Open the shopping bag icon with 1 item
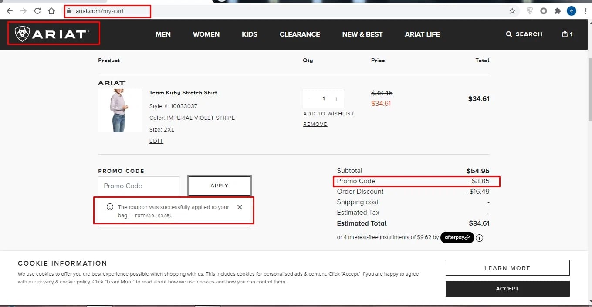Viewport: 592px width, 307px height. tap(567, 34)
